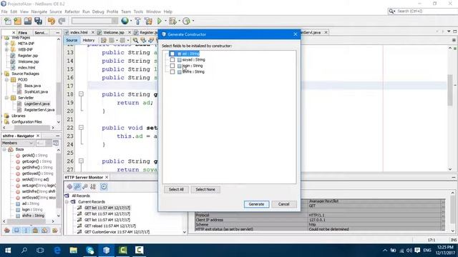Select RegisterServl.java in the project tree
The width and height of the screenshot is (458, 257).
tap(39, 110)
